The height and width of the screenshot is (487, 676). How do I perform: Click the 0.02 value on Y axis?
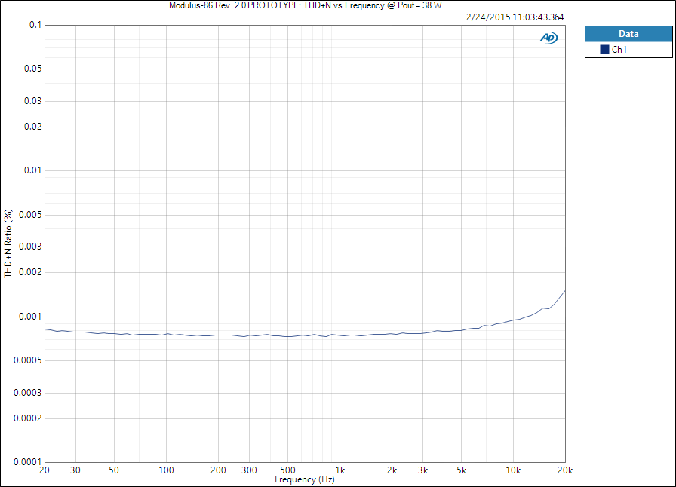(x=32, y=127)
